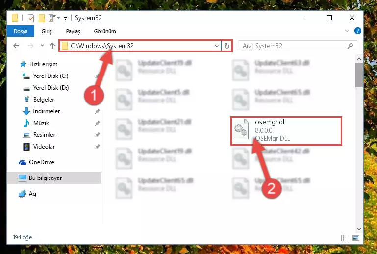Select OneDrive in navigation pane
Screen dimensions: 377x254
click(41, 162)
